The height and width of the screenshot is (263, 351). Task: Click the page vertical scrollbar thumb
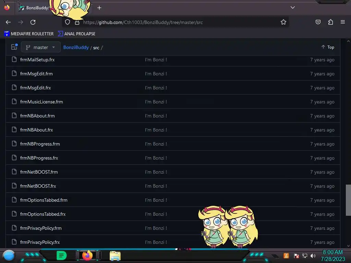348,200
